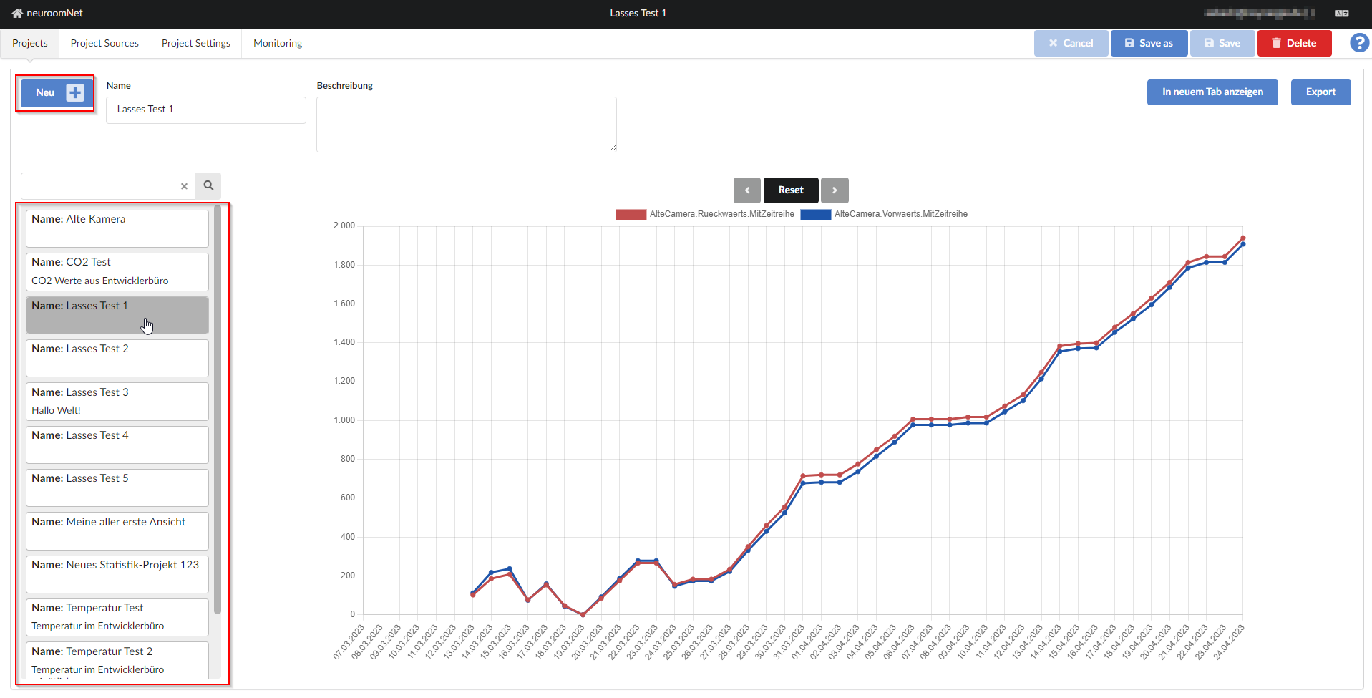Select CO2 Test project in list
Screen dimensions: 1372x698
117,271
